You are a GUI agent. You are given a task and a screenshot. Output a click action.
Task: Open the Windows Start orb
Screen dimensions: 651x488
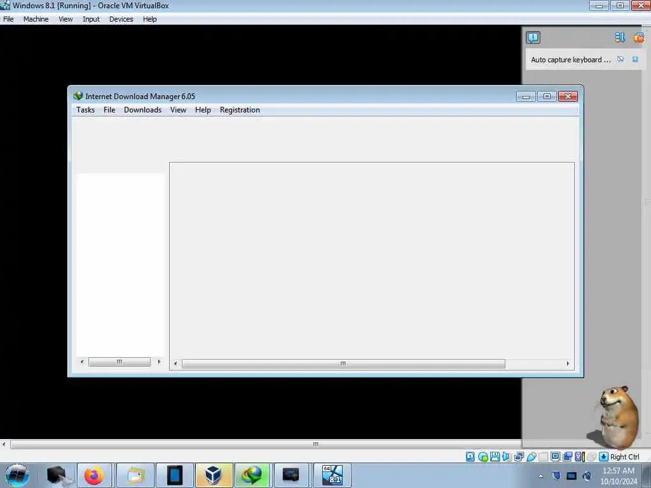click(17, 475)
